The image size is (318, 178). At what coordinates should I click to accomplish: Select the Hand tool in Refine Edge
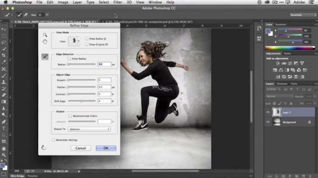tap(45, 42)
